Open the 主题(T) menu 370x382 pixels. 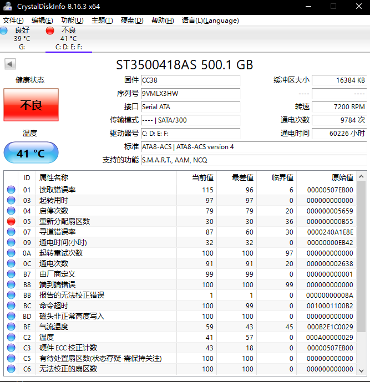[x=102, y=21]
